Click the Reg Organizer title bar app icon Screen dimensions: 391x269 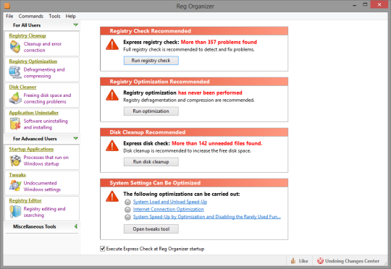pyautogui.click(x=7, y=6)
